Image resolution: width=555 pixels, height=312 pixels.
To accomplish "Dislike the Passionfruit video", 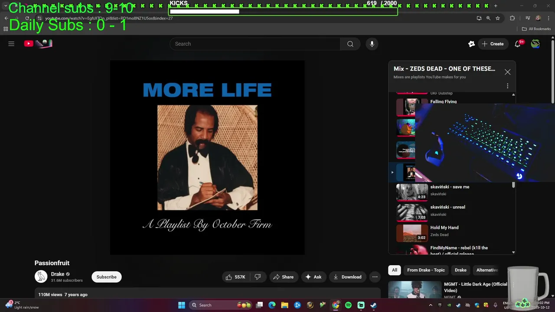I will (x=258, y=277).
